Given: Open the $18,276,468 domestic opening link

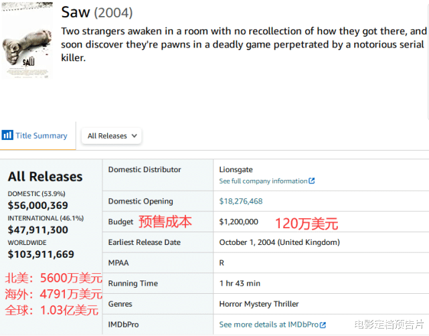Looking at the screenshot, I should click(241, 201).
